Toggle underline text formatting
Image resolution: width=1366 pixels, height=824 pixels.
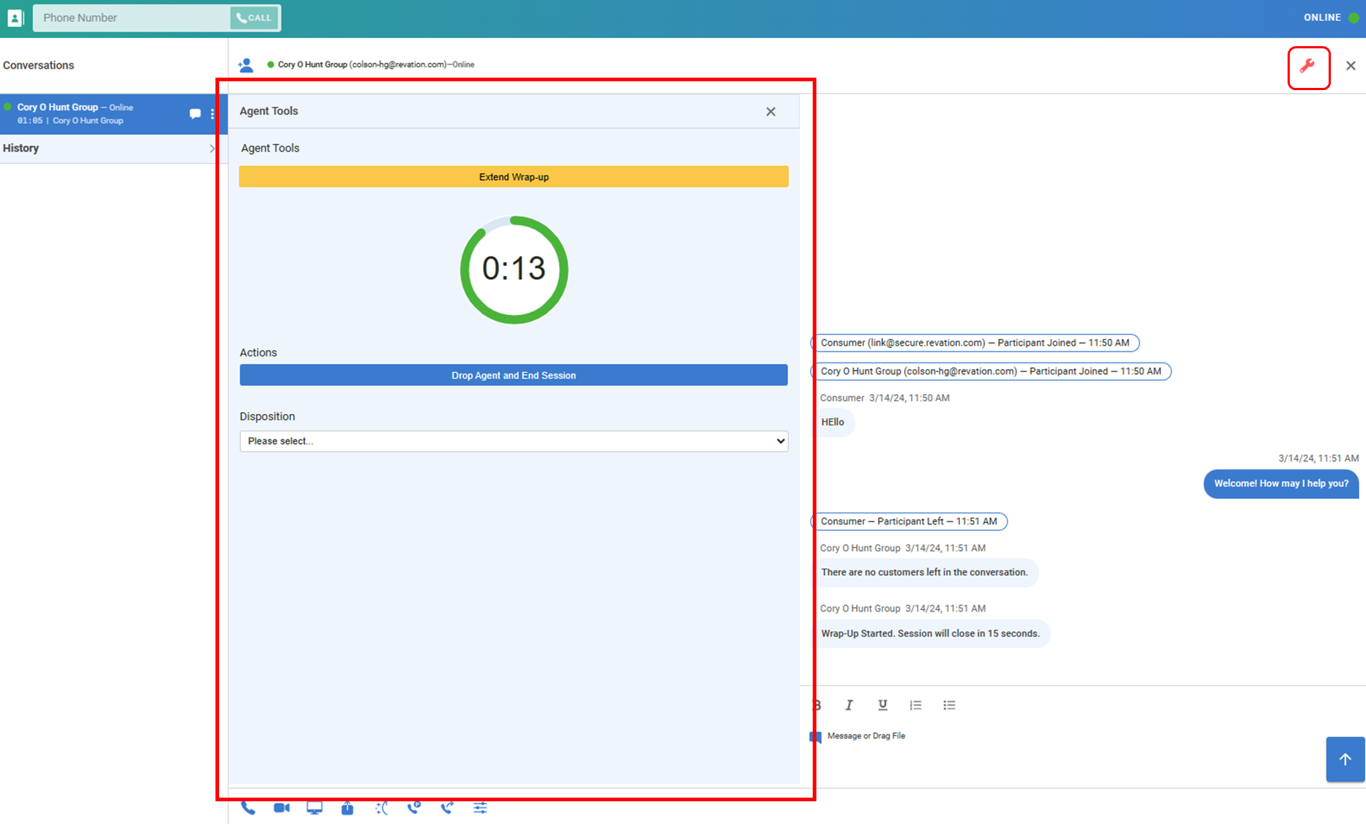882,705
